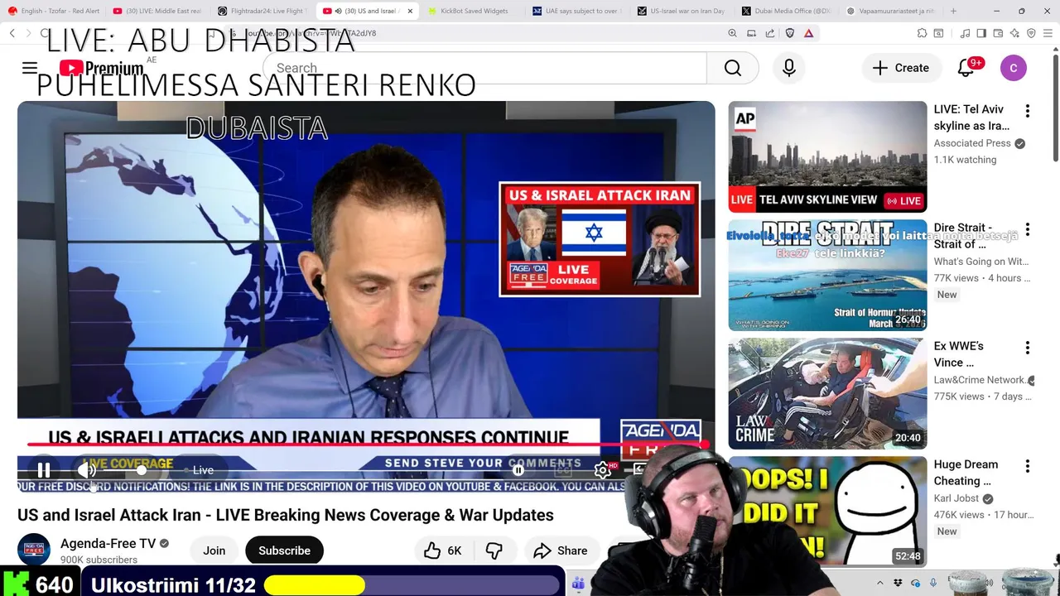Close the active US and Israel tab
The image size is (1060, 596).
pos(410,11)
